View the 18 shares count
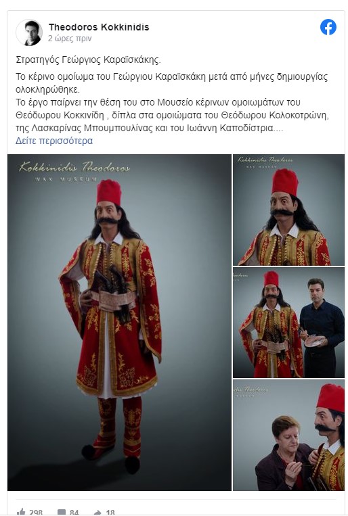 point(110,513)
